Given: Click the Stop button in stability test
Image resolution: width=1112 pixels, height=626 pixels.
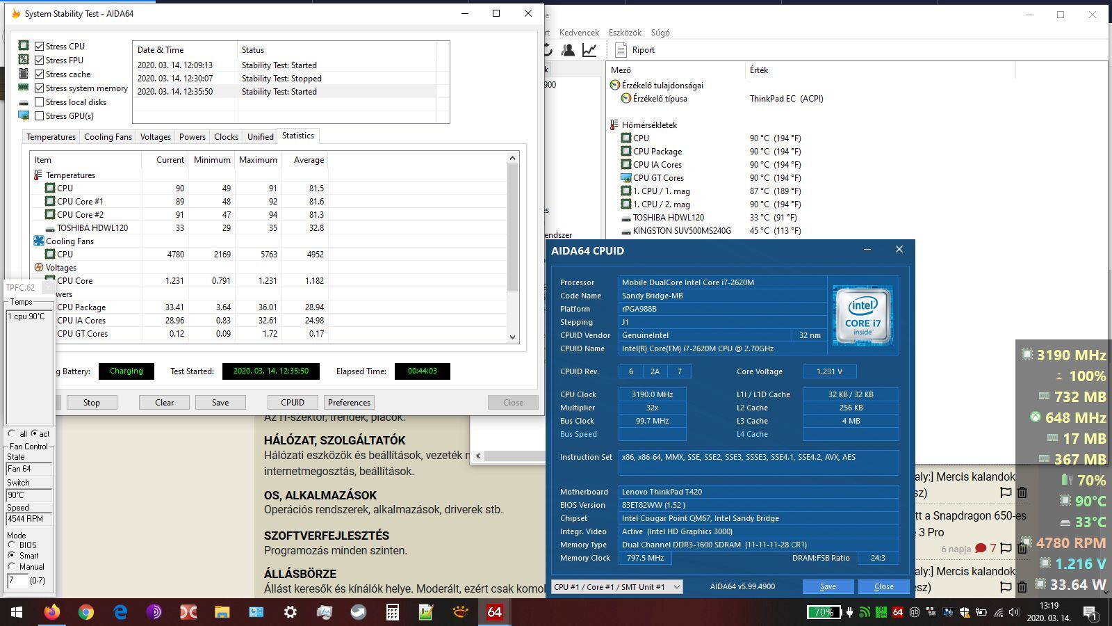Looking at the screenshot, I should [91, 402].
